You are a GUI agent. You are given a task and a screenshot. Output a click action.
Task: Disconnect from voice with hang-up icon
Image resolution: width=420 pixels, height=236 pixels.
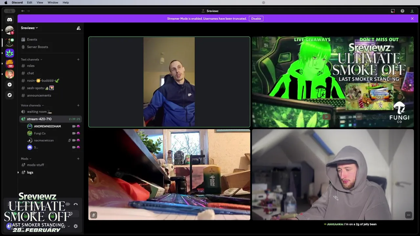tap(76, 204)
